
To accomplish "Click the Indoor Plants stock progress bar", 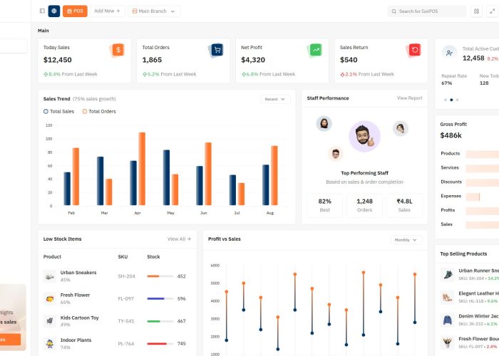I will [160, 344].
